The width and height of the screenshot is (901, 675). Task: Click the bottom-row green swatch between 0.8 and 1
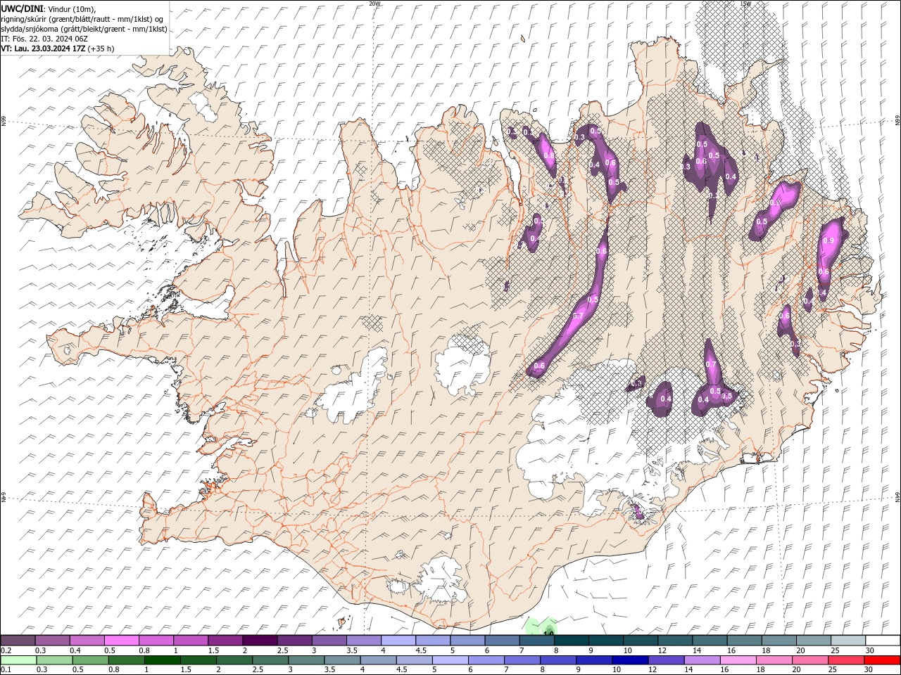point(126,660)
